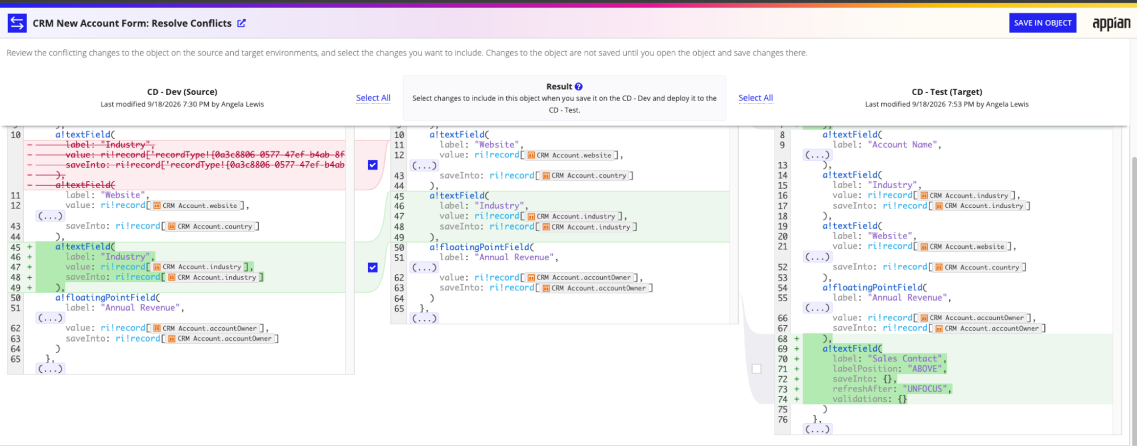The image size is (1137, 446).
Task: Click the Appian logo
Action: tap(1111, 23)
